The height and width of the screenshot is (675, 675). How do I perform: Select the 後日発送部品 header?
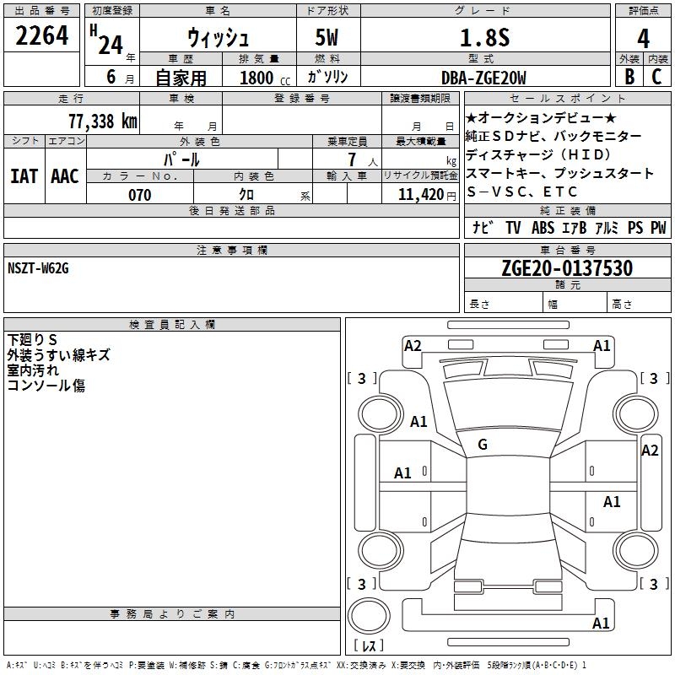[231, 210]
